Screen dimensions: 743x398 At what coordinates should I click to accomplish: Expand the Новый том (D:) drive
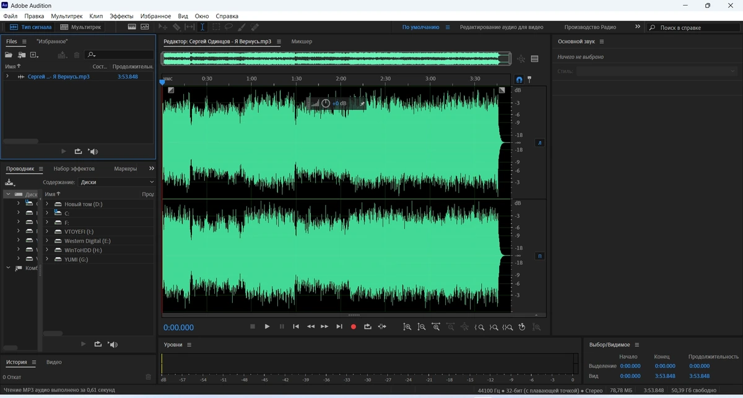tap(47, 204)
